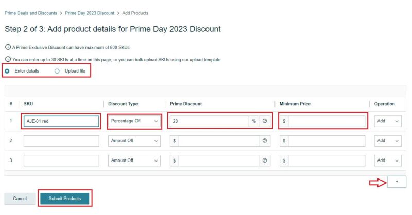Focus the SKU field containing AJE-01 red

(x=61, y=121)
